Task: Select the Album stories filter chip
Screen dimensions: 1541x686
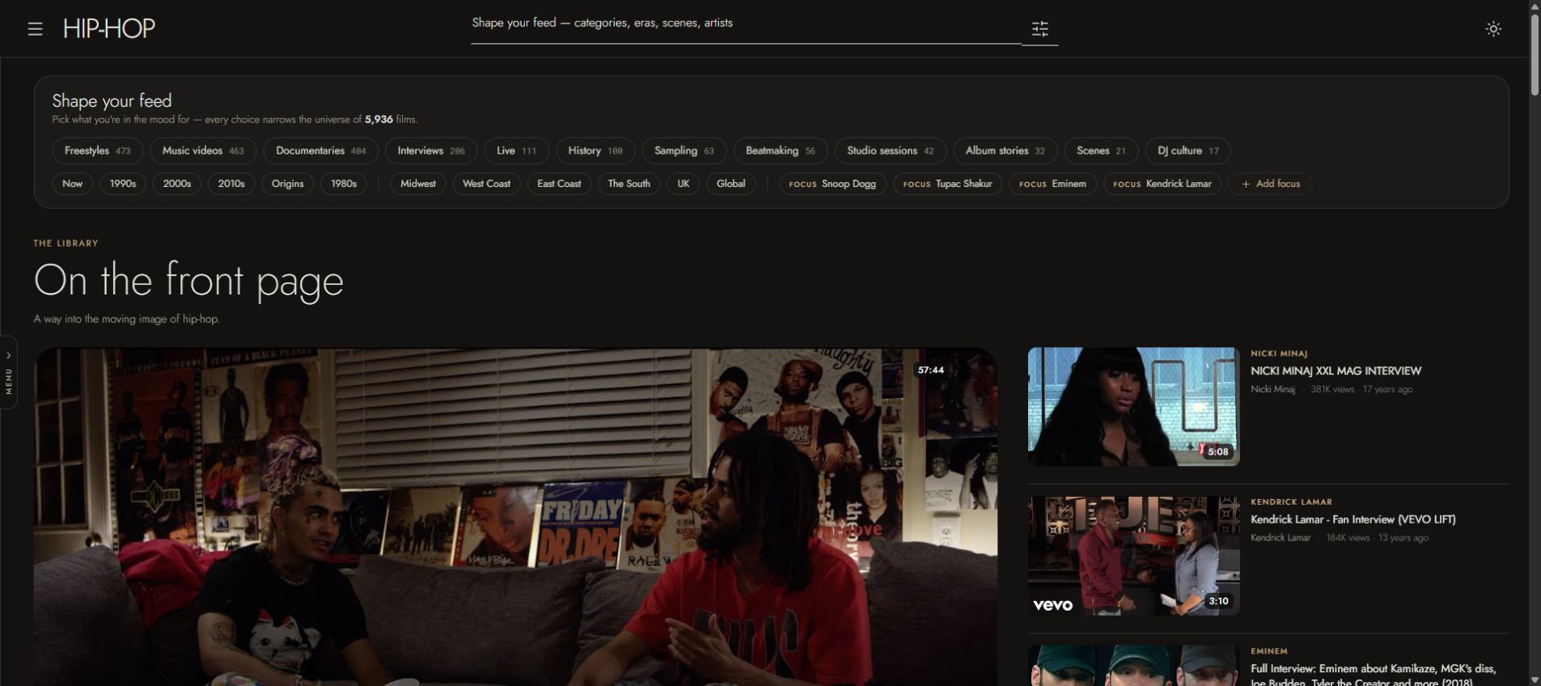Action: point(1005,151)
